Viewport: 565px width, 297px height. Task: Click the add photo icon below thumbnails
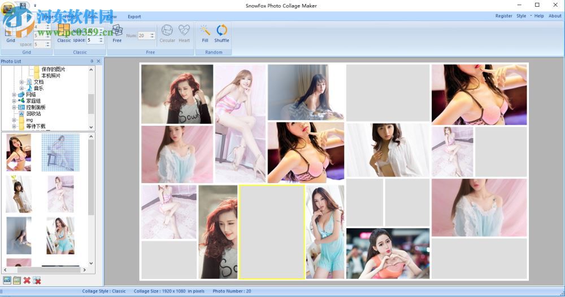pyautogui.click(x=7, y=280)
